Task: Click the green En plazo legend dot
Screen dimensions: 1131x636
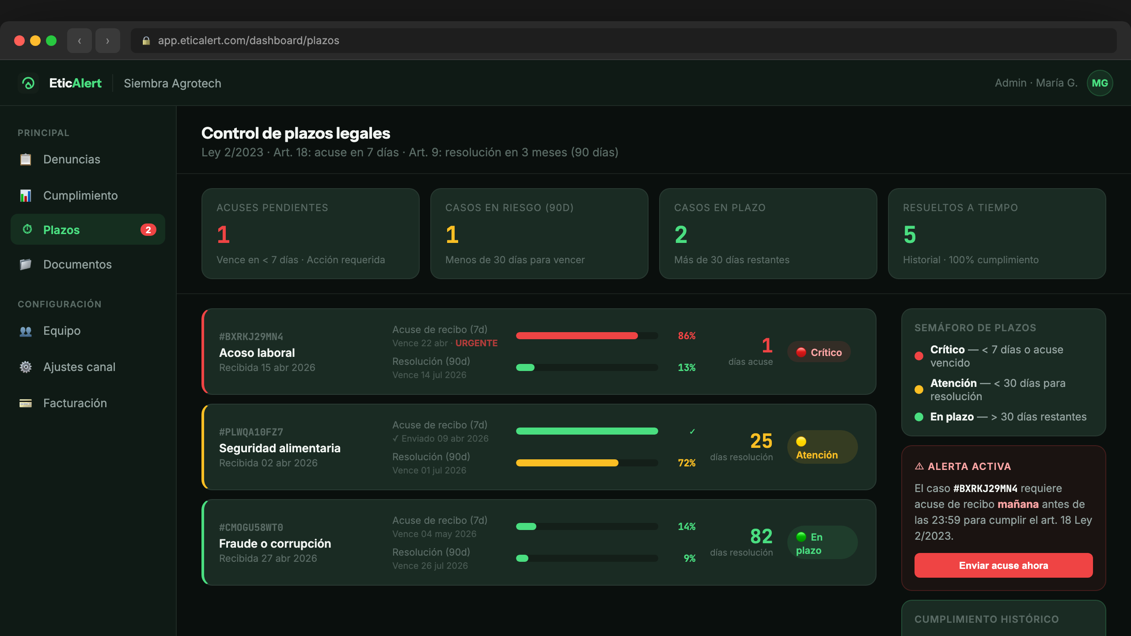Action: coord(919,417)
